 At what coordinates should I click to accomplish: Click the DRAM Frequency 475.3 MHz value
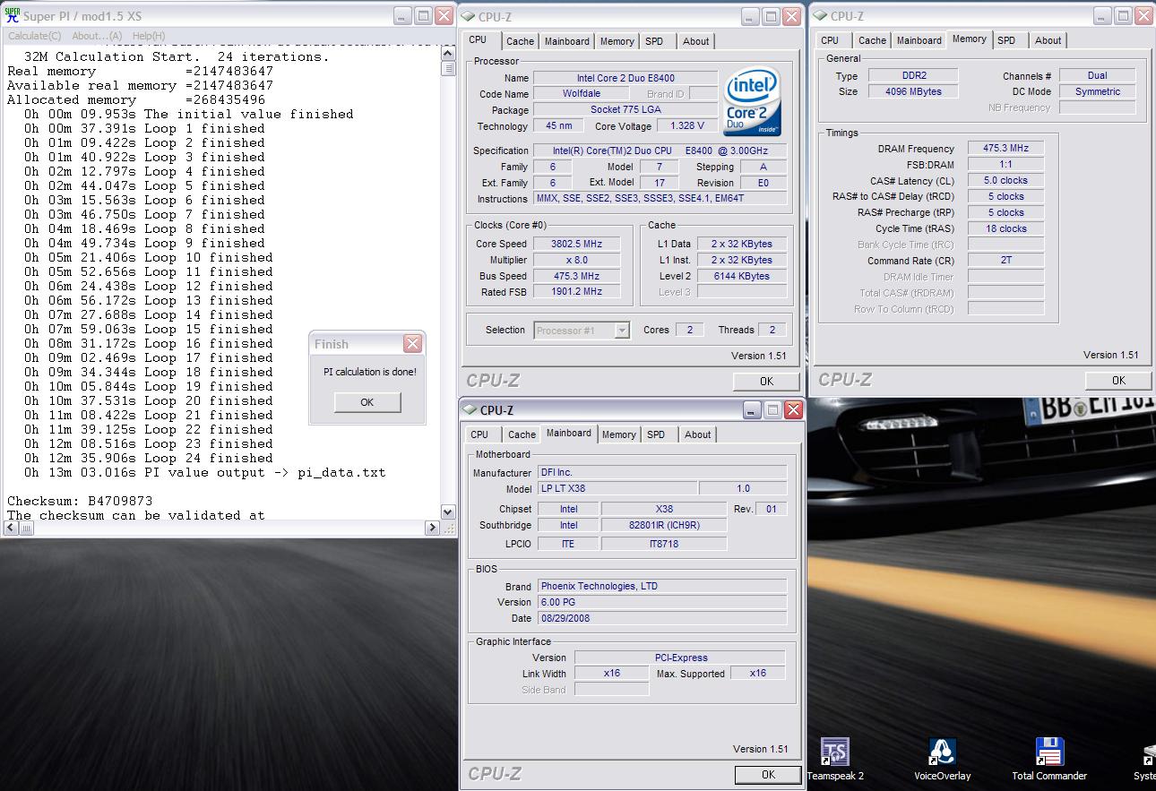pyautogui.click(x=1005, y=149)
